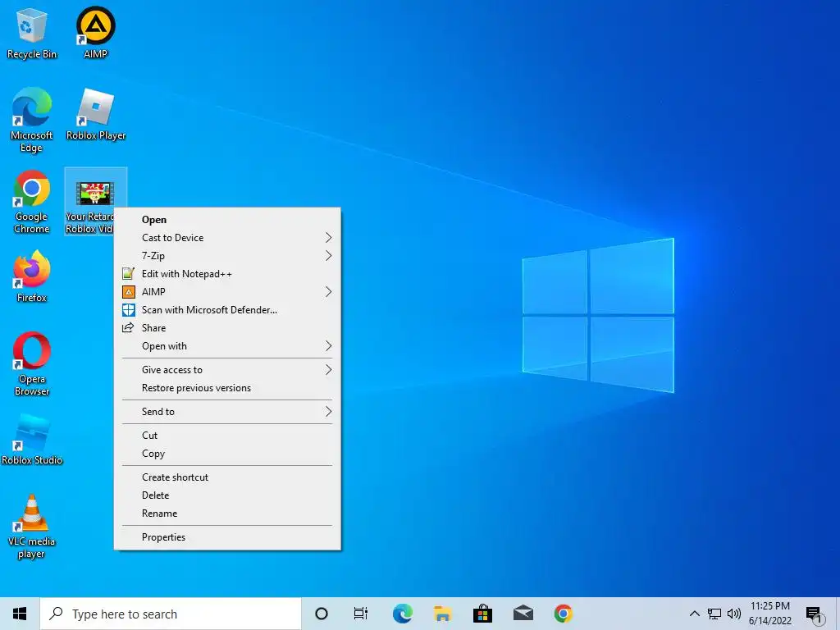The width and height of the screenshot is (840, 630).
Task: Expand the Open with submenu
Action: point(227,346)
